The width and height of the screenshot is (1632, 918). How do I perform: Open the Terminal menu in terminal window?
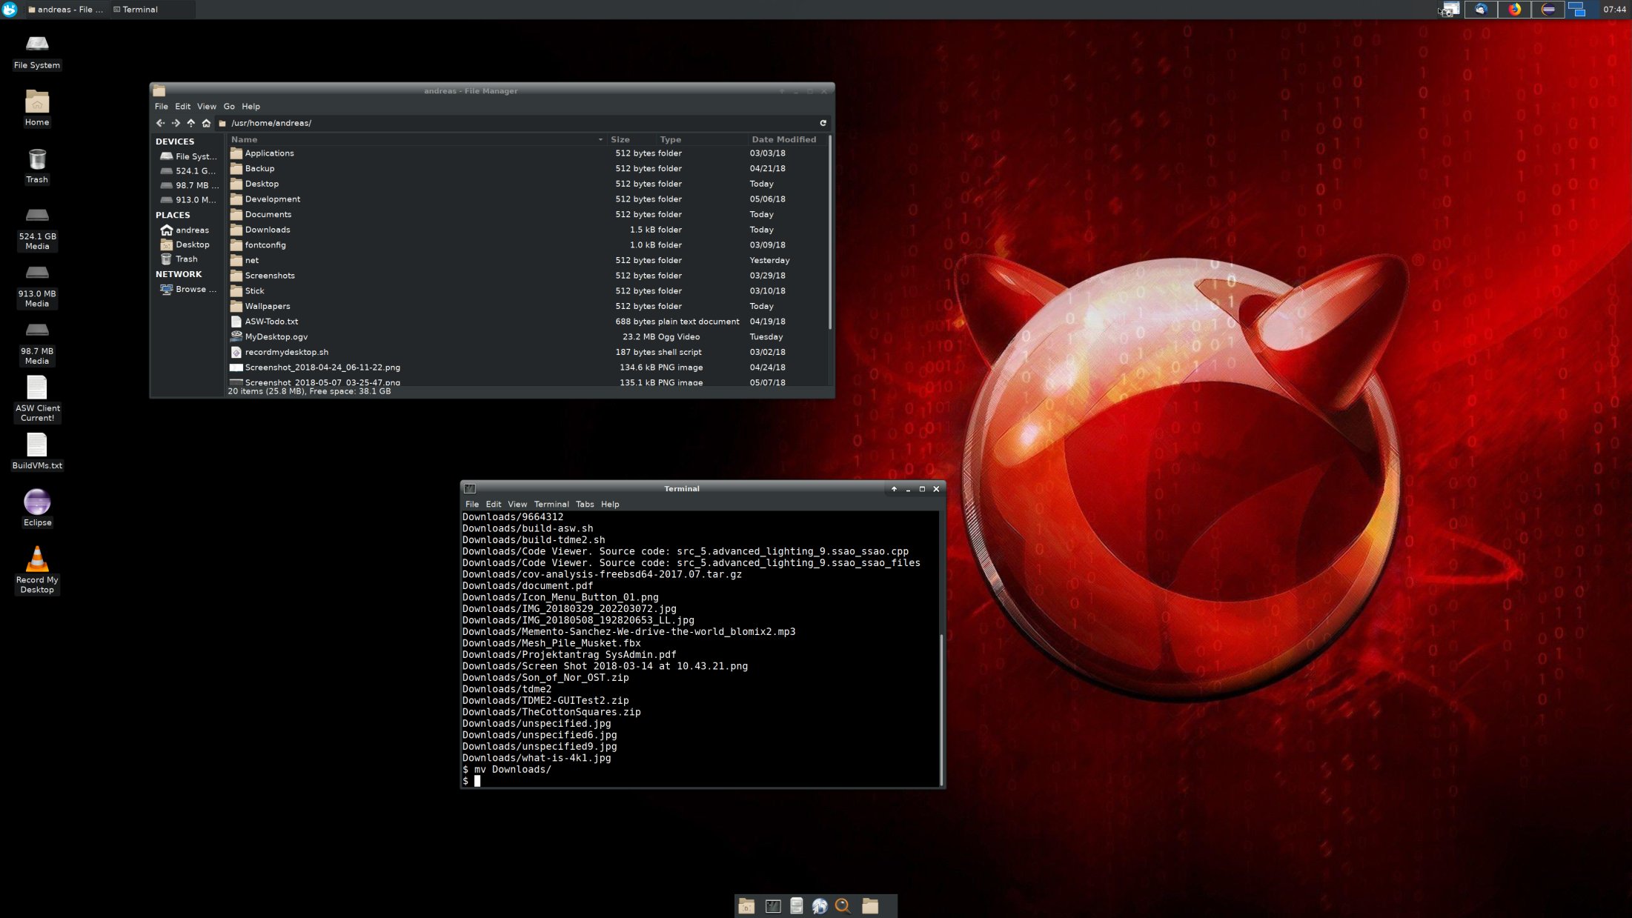click(x=549, y=505)
